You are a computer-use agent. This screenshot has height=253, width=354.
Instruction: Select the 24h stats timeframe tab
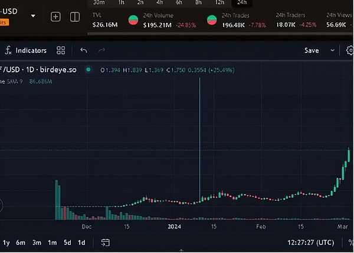point(241,3)
